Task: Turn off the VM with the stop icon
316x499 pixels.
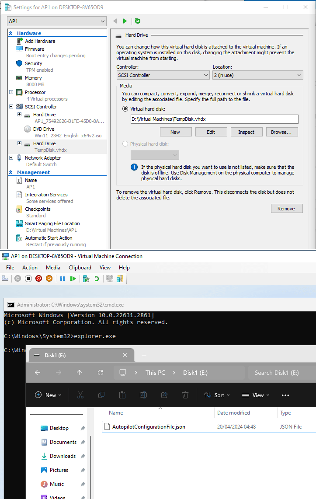Action: [x=28, y=279]
